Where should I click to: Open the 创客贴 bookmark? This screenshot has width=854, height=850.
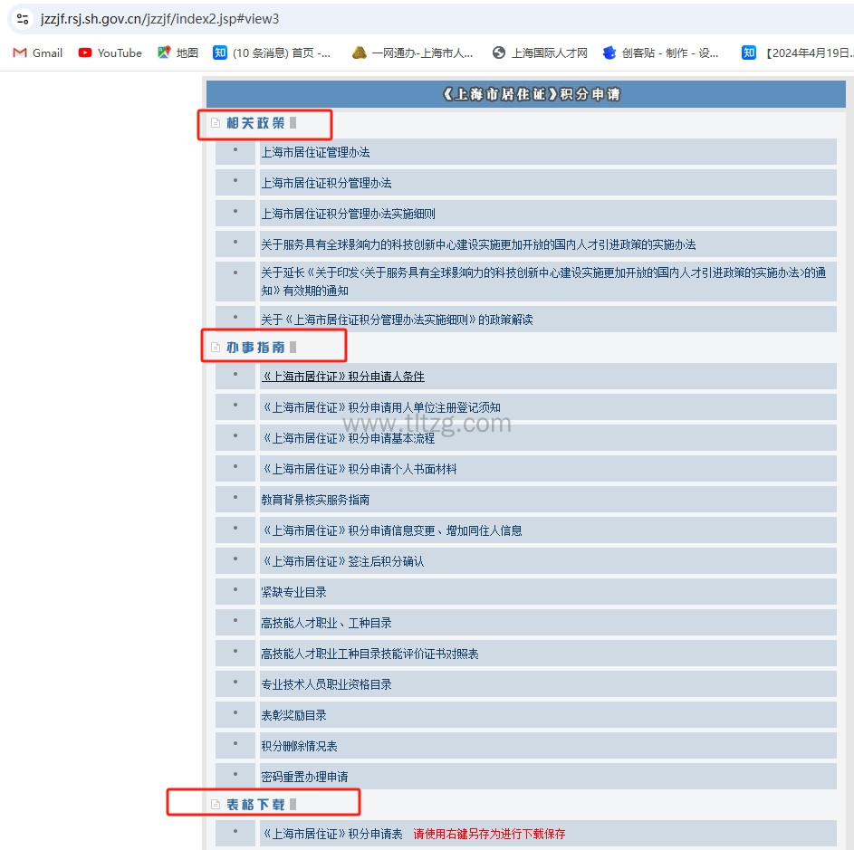click(660, 53)
